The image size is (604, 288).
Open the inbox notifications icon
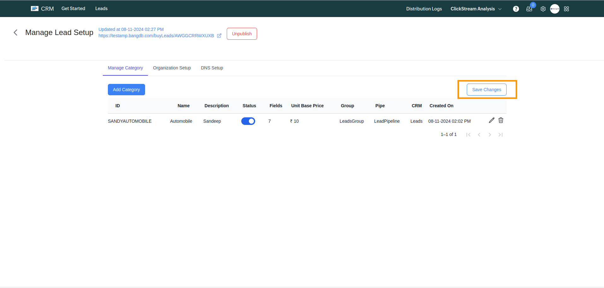tap(529, 9)
